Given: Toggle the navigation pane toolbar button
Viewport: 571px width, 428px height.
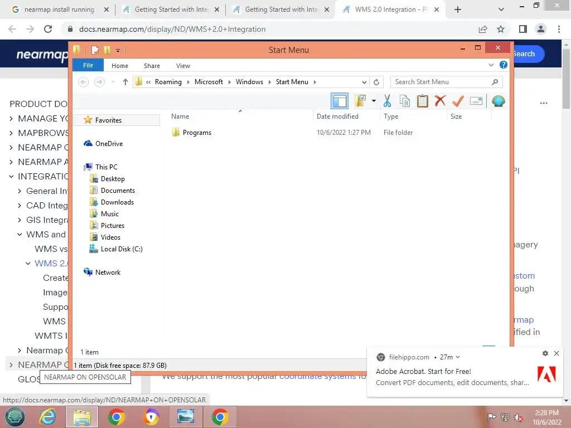Looking at the screenshot, I should pyautogui.click(x=340, y=101).
